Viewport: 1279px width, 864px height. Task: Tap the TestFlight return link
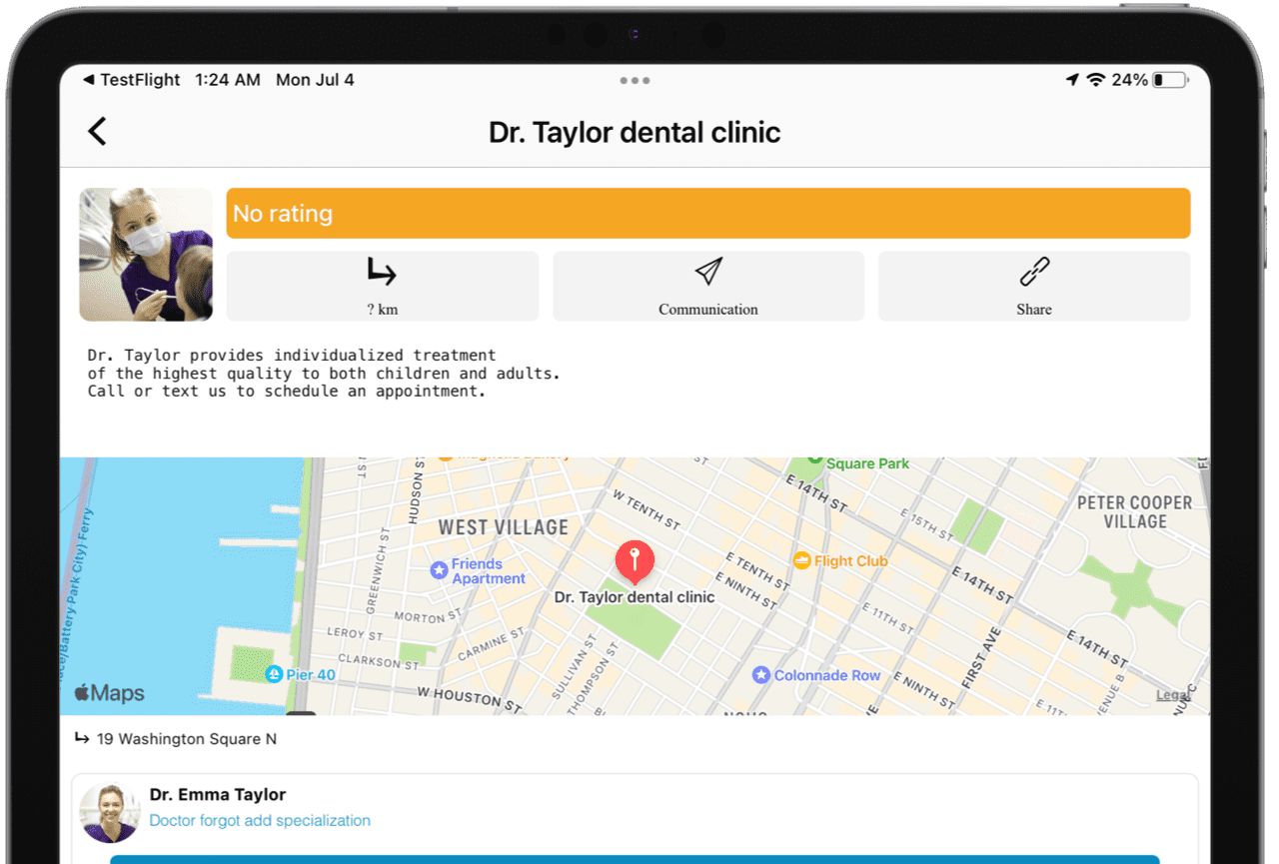132,80
